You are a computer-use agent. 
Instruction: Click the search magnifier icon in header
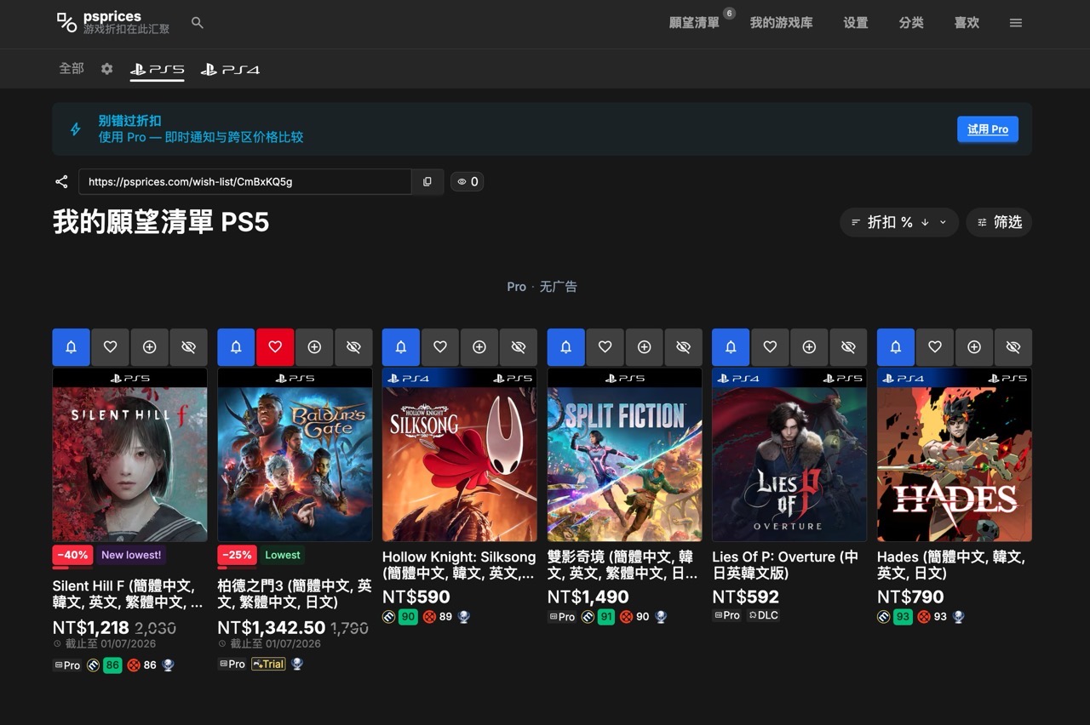[x=198, y=23]
